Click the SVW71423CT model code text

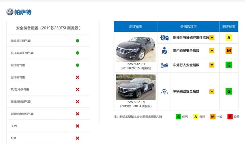tap(136, 64)
